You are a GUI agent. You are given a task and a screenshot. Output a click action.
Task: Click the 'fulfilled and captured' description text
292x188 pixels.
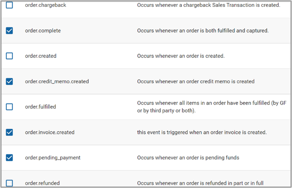(203, 31)
